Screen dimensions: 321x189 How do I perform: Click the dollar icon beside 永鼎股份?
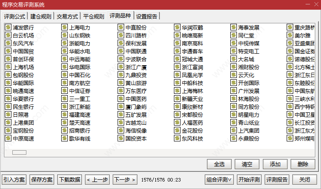(x=233, y=138)
